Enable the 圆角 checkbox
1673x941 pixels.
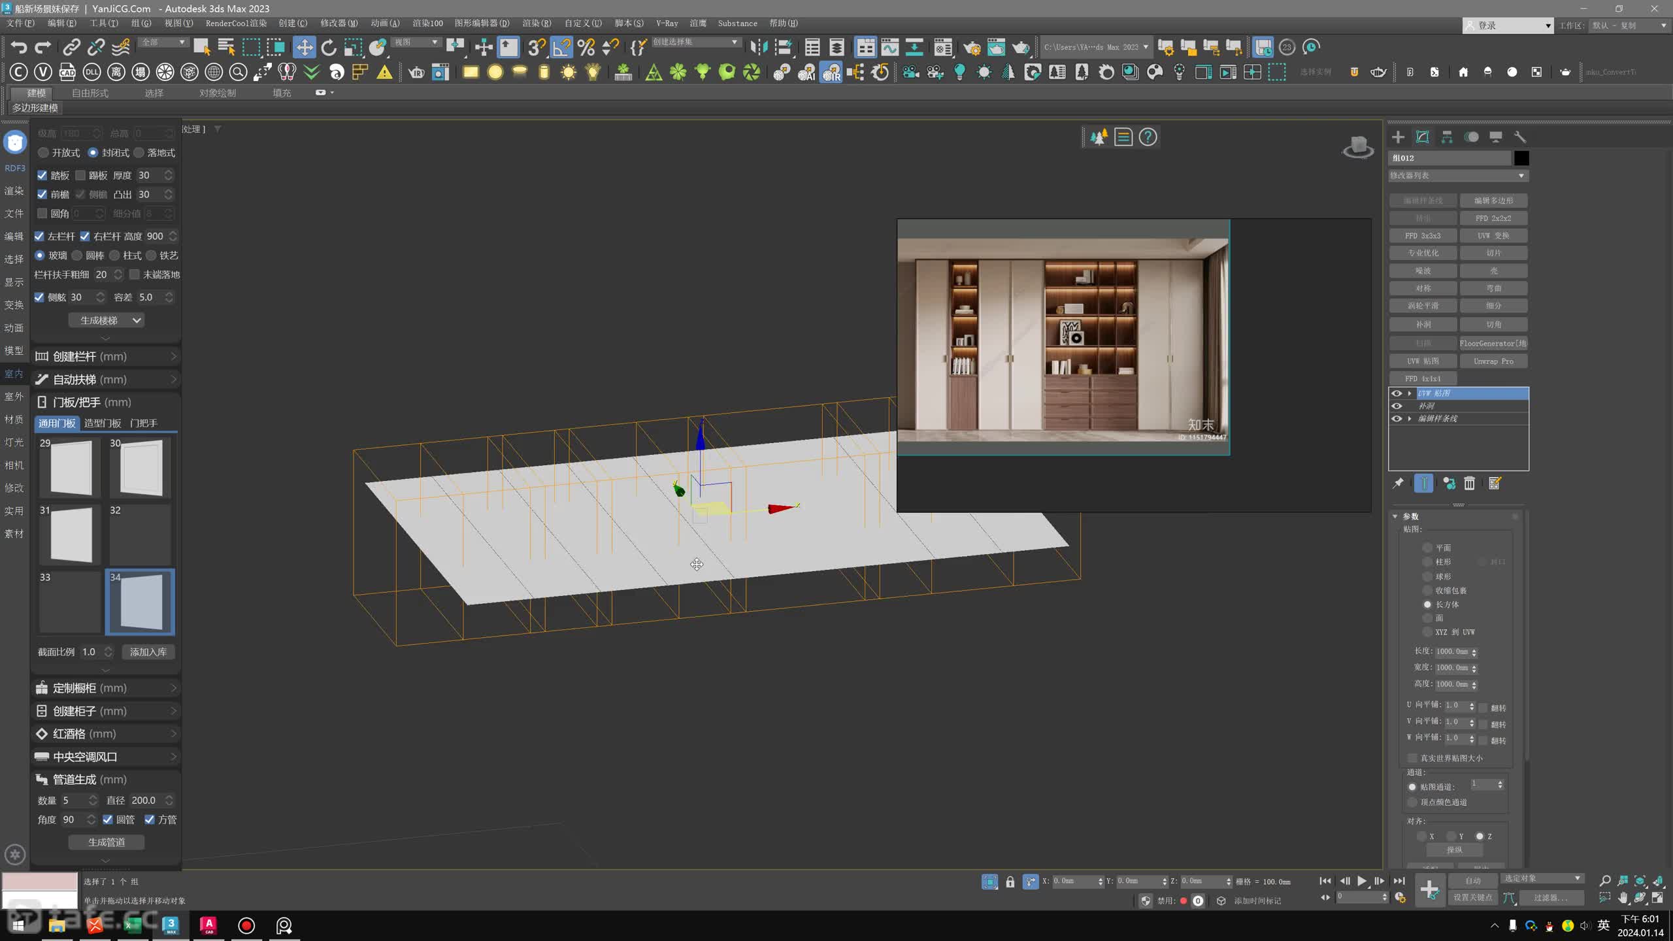[42, 213]
